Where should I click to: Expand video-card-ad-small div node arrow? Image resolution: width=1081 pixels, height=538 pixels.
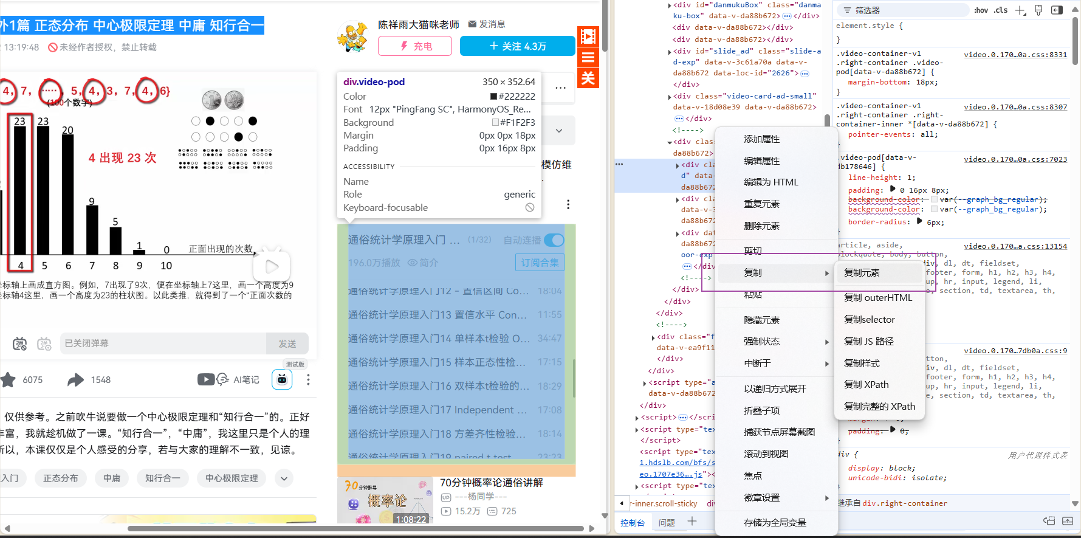[670, 97]
